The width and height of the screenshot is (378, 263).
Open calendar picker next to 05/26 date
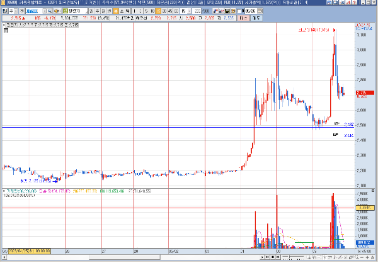pyautogui.click(x=260, y=11)
